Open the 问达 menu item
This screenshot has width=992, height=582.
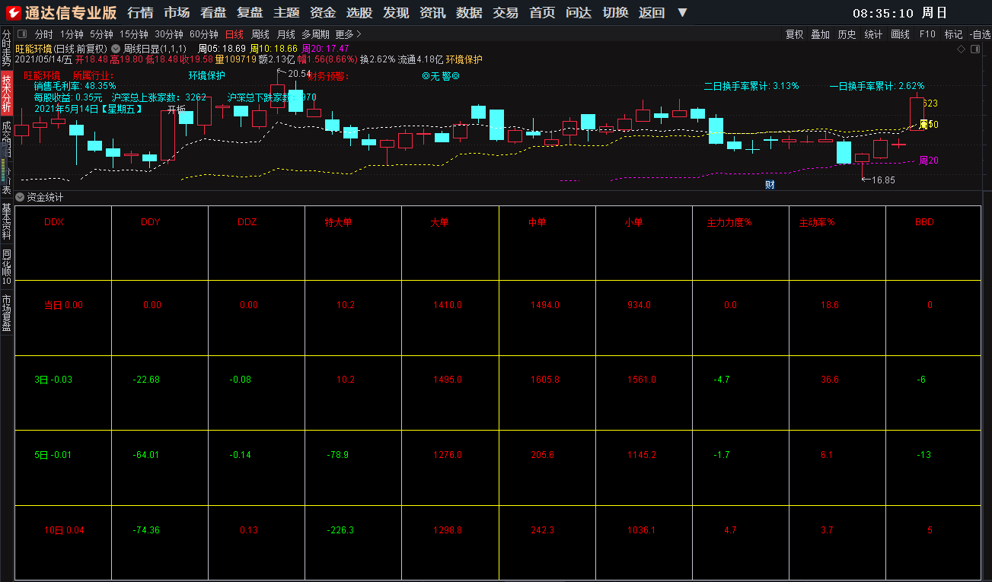click(579, 12)
